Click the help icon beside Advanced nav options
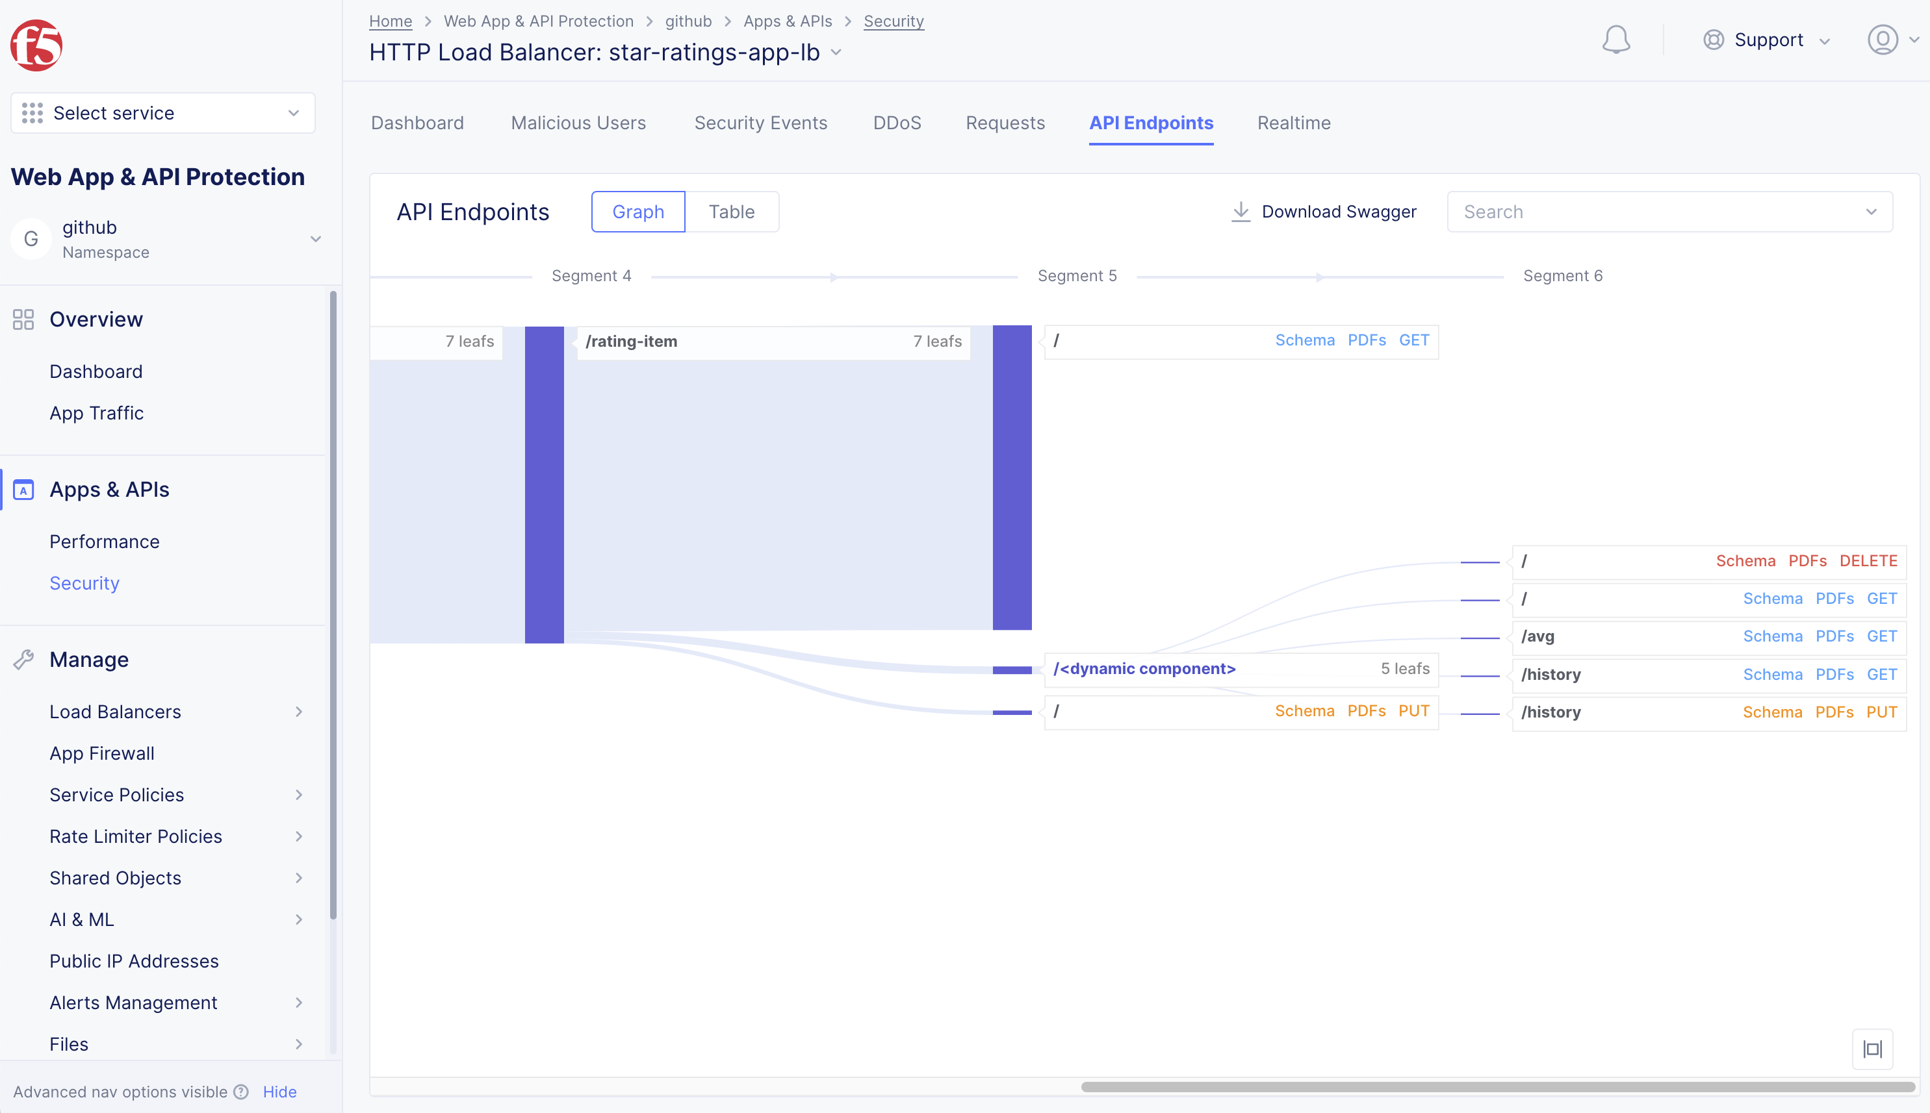Viewport: 1930px width, 1113px height. coord(242,1092)
